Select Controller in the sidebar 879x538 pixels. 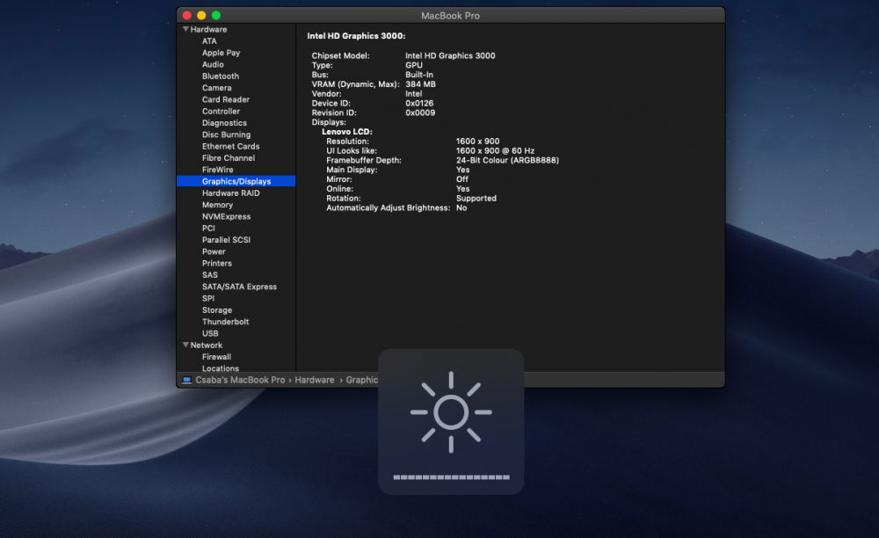(221, 111)
